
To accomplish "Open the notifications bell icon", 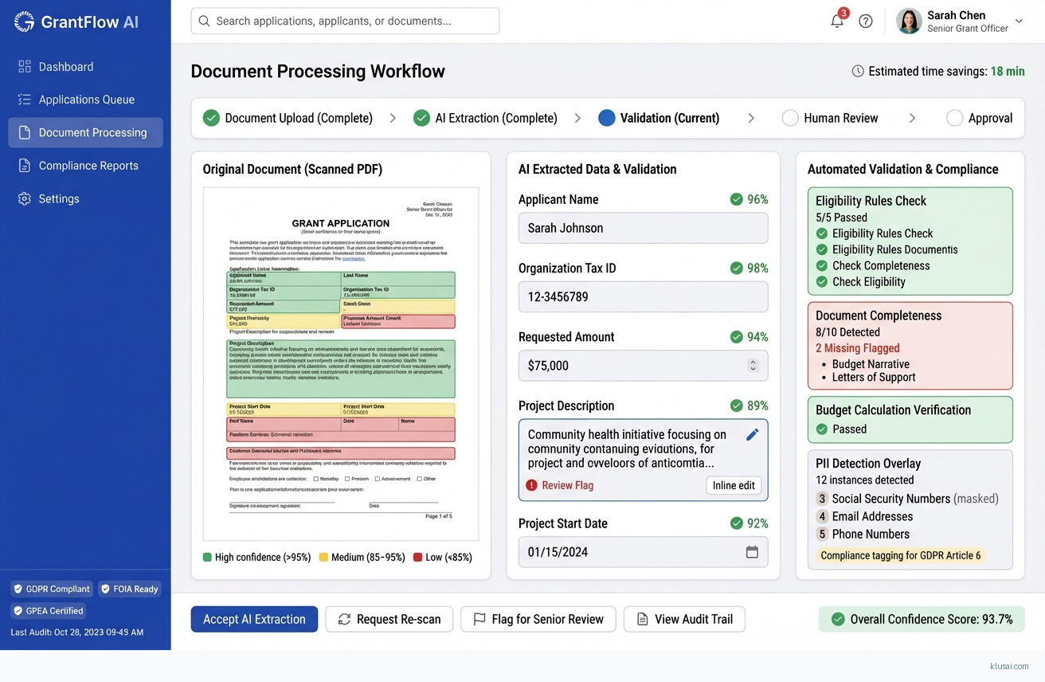I will pos(836,22).
